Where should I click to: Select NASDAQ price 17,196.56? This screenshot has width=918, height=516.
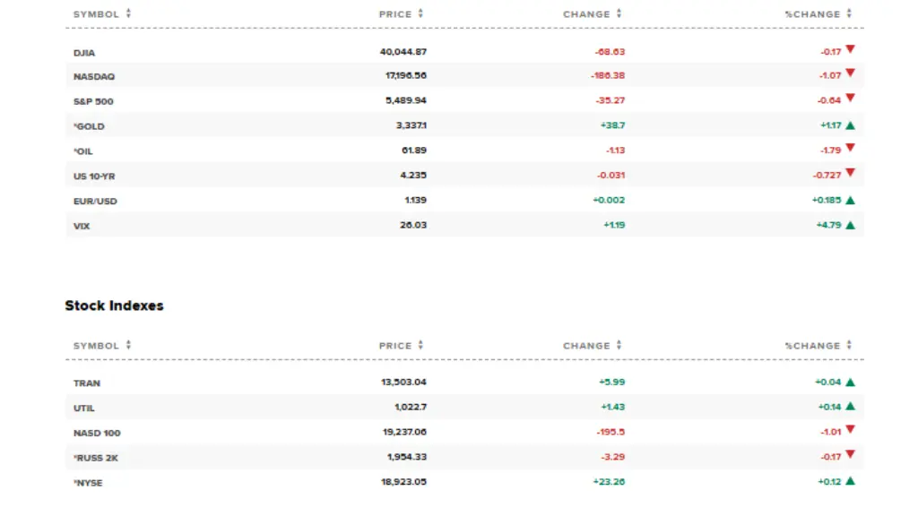coord(406,75)
